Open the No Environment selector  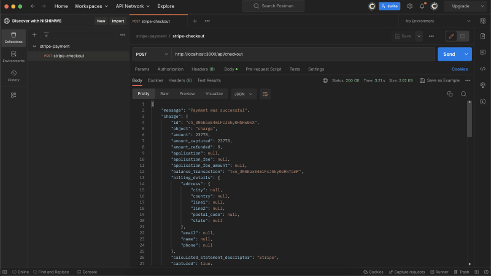[438, 21]
